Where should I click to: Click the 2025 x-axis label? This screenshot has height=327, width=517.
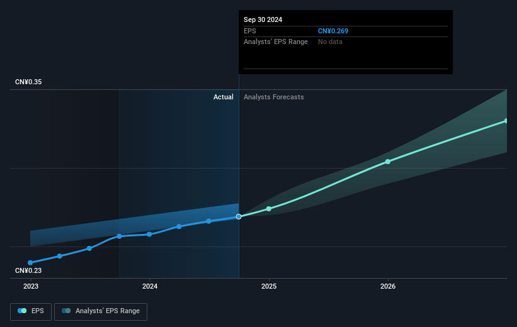tap(269, 286)
